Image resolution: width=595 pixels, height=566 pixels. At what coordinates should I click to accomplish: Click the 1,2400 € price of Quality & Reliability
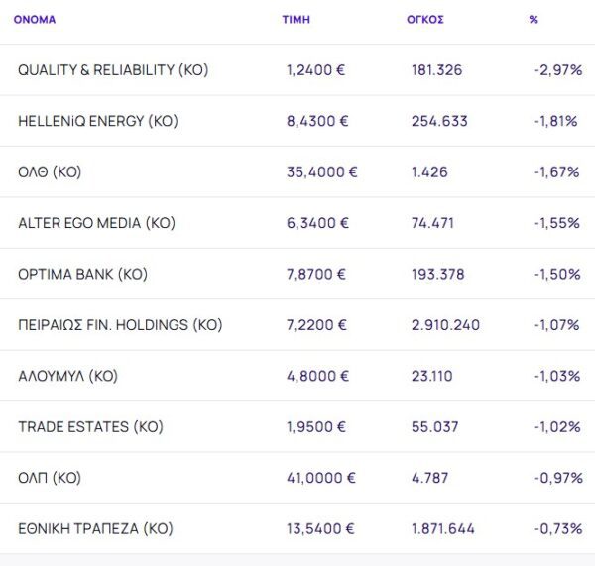(316, 70)
